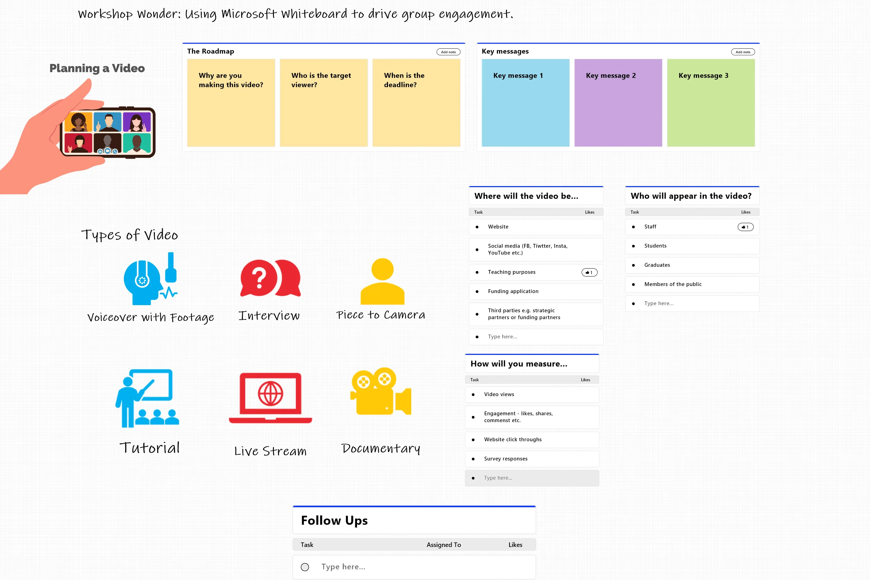Image resolution: width=870 pixels, height=580 pixels.
Task: Click Add note on The Roadmap panel
Action: 448,52
